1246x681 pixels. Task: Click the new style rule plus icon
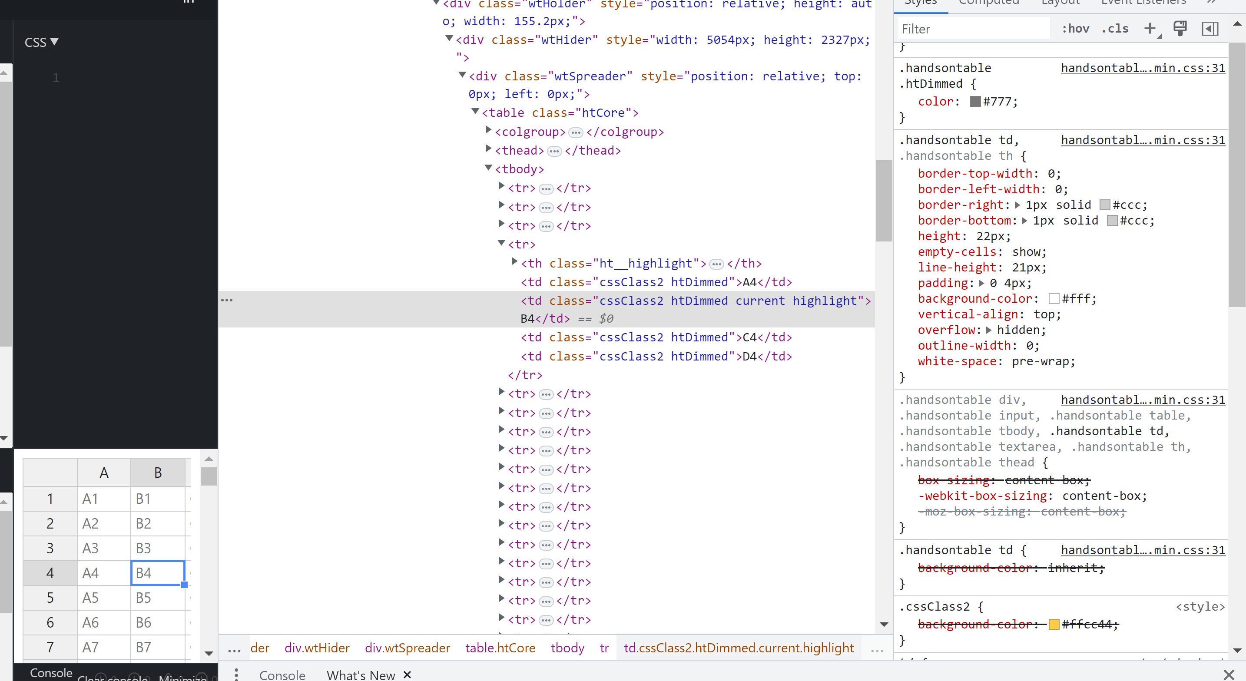1150,29
